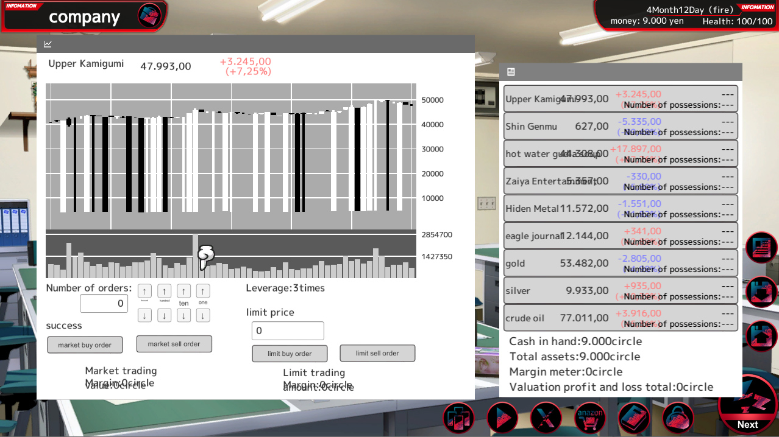Click the floppy disk down-arrow save icon
779x437 pixels.
762,292
